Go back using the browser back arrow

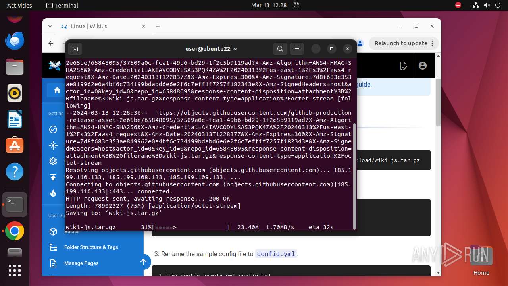coord(51,43)
